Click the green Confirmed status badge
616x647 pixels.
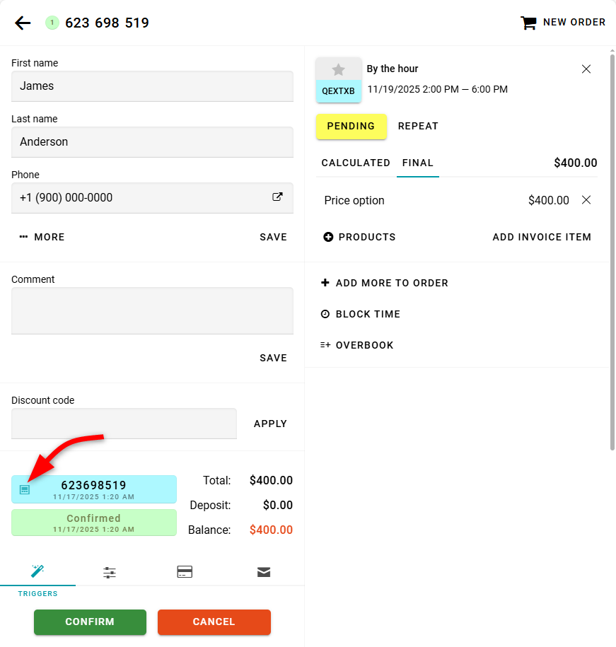[x=94, y=523]
